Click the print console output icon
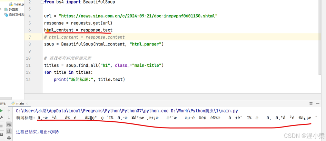Viewport: 326px width, 141px height. point(9,138)
